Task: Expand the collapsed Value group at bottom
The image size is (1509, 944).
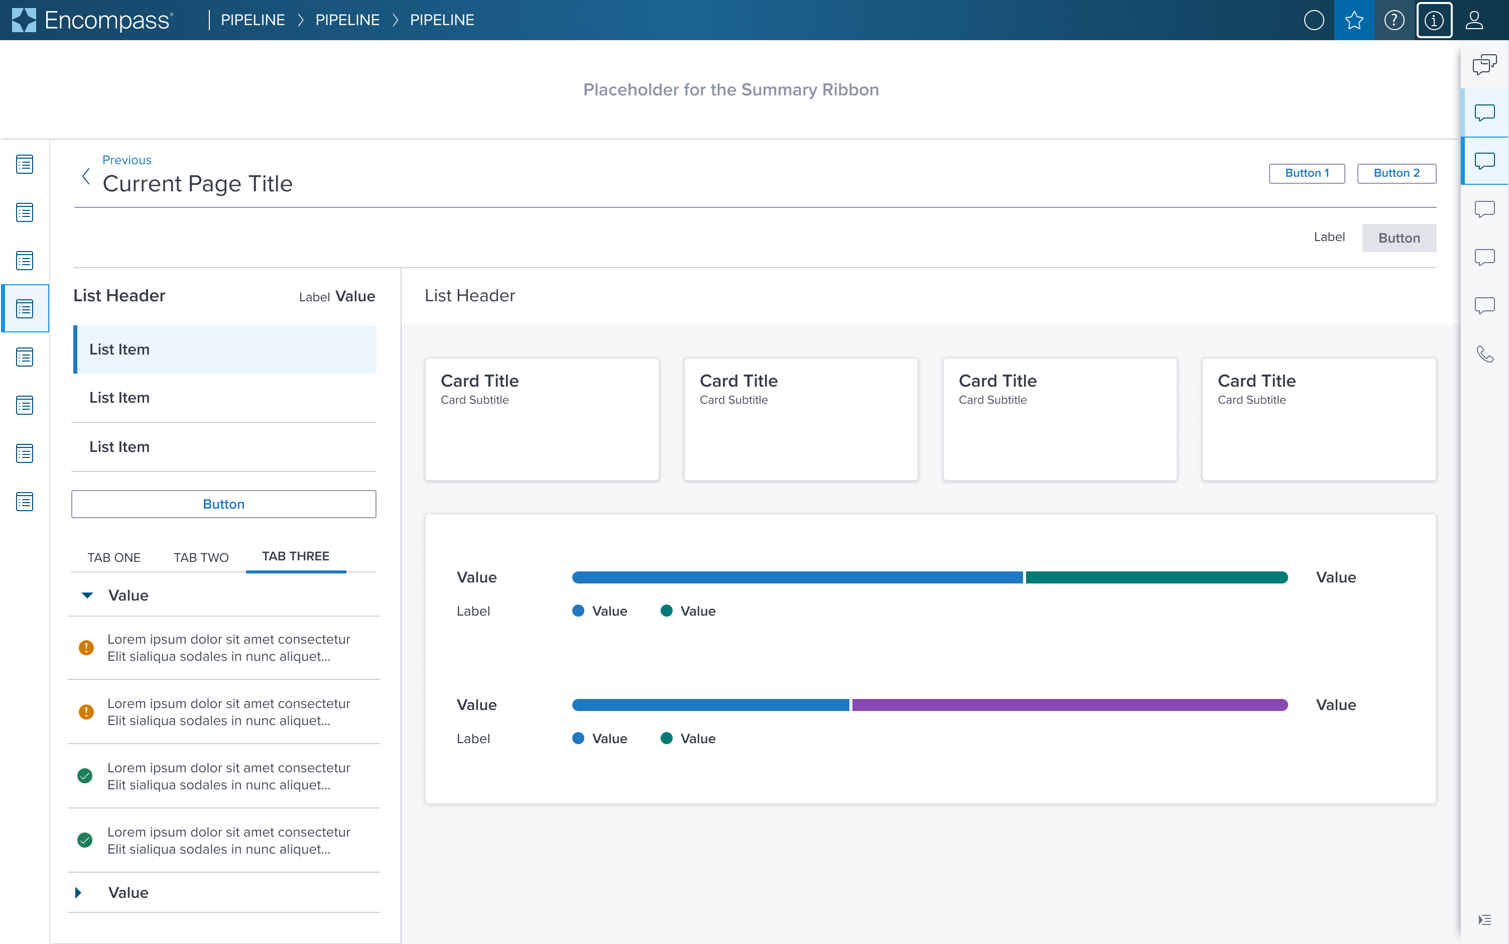Action: coord(85,892)
